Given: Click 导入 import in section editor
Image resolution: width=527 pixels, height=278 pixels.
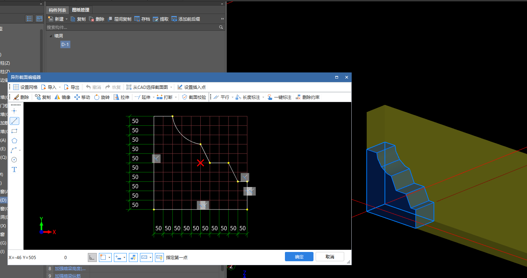Looking at the screenshot, I should click(x=49, y=87).
